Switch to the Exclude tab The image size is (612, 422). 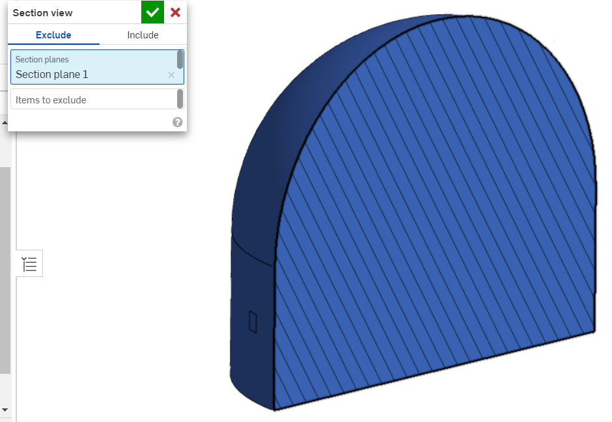[x=53, y=35]
